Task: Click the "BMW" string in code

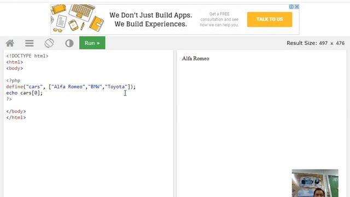Action: tap(95, 86)
